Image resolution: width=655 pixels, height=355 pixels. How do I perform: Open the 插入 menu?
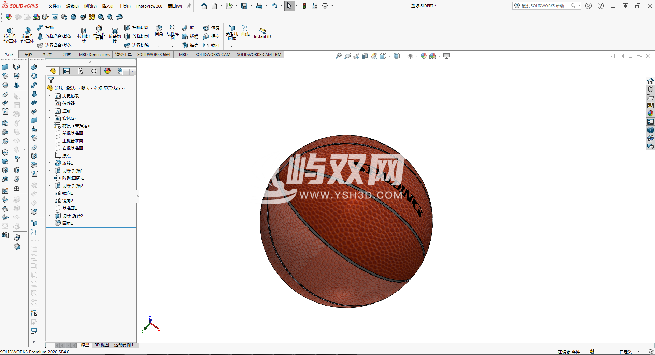tap(107, 6)
